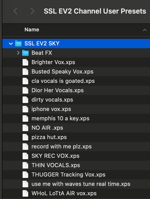
Task: Toggle sort order with Name column chevron
Action: pyautogui.click(x=145, y=30)
